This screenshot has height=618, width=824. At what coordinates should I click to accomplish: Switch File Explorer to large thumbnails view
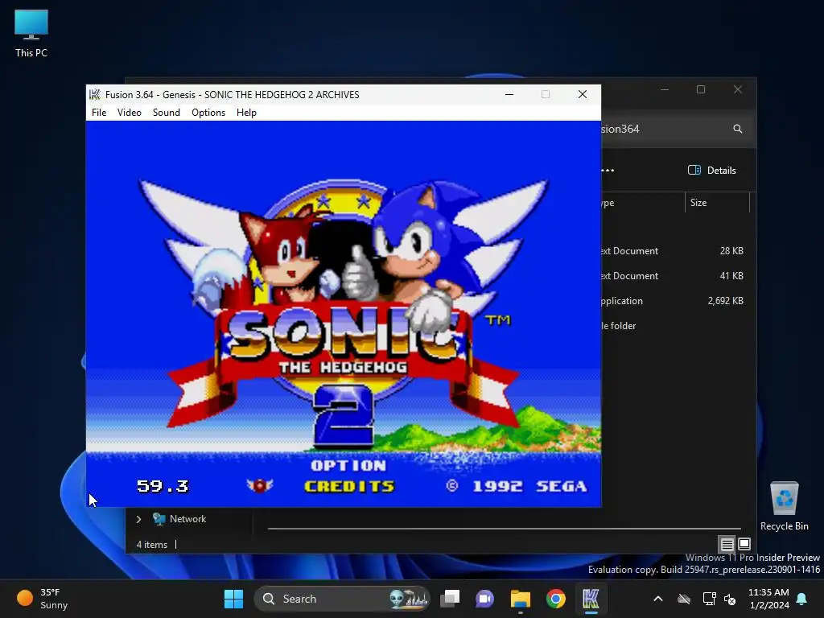(744, 544)
